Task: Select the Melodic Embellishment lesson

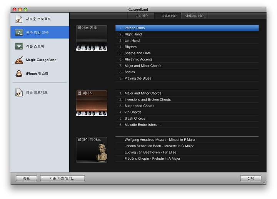Action: coord(187,125)
